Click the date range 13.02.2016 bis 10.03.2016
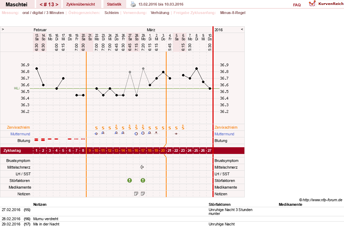The image size is (344, 237). coord(161,4)
